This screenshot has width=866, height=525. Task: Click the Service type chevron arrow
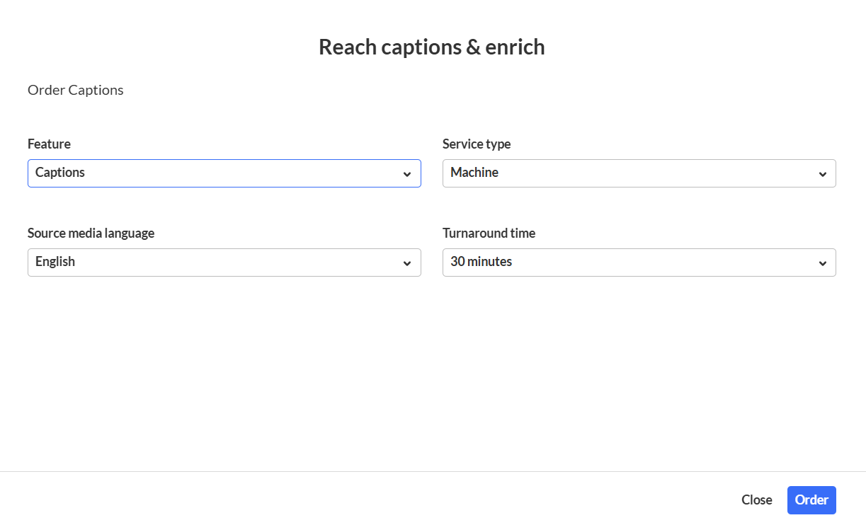(822, 174)
